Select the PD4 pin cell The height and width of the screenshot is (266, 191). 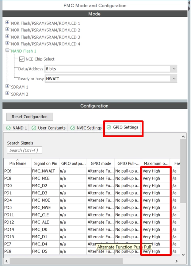click(x=18, y=200)
